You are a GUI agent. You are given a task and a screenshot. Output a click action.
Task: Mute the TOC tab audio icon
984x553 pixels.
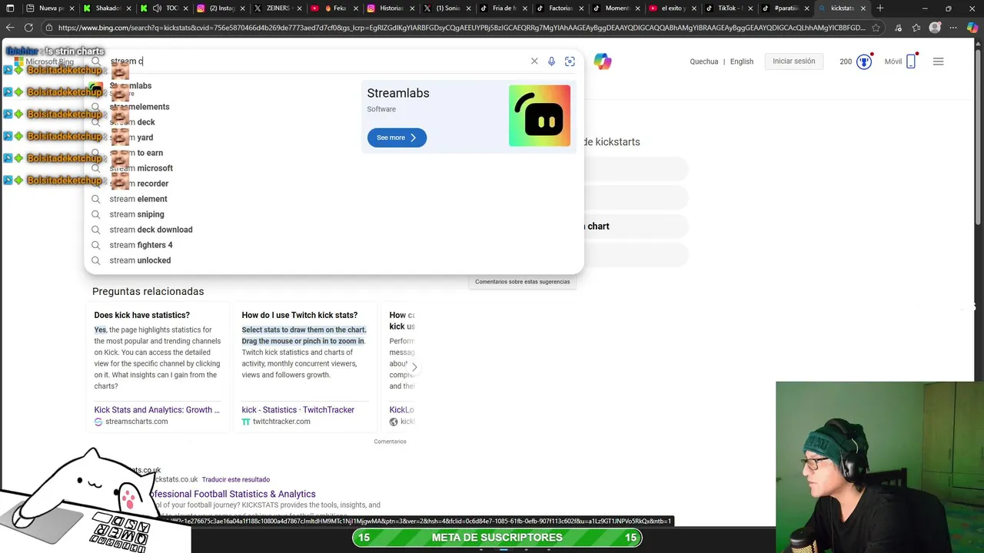click(x=157, y=8)
